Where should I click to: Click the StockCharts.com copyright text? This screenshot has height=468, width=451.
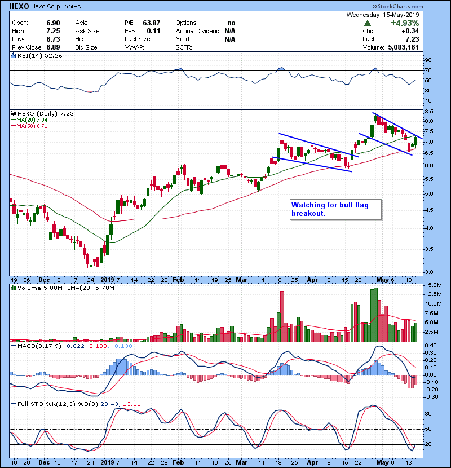[397, 6]
